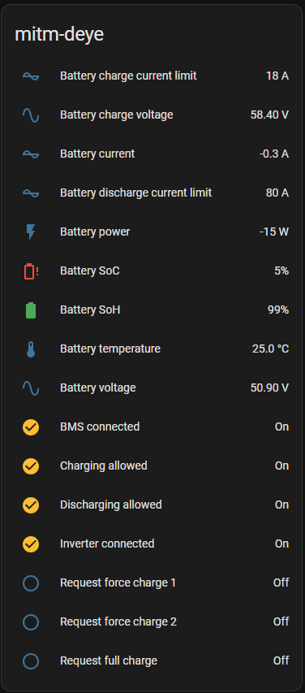305x693 pixels.
Task: Click the sine wave icon beside Battery voltage
Action: (x=31, y=388)
